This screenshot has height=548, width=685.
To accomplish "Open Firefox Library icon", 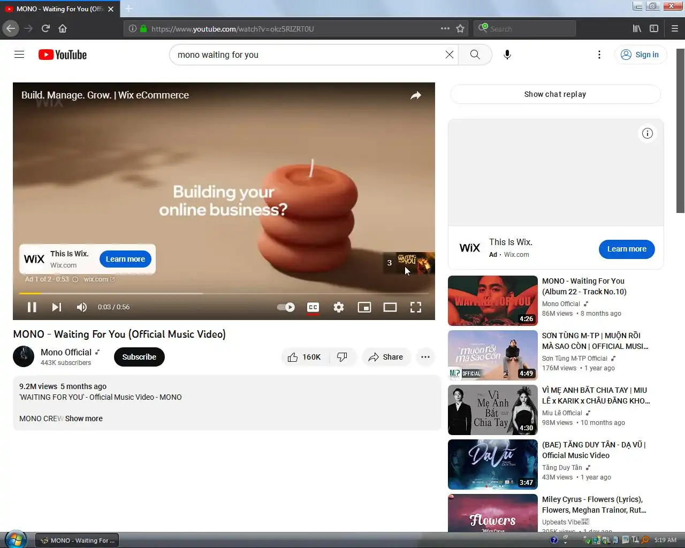I will coord(637,28).
